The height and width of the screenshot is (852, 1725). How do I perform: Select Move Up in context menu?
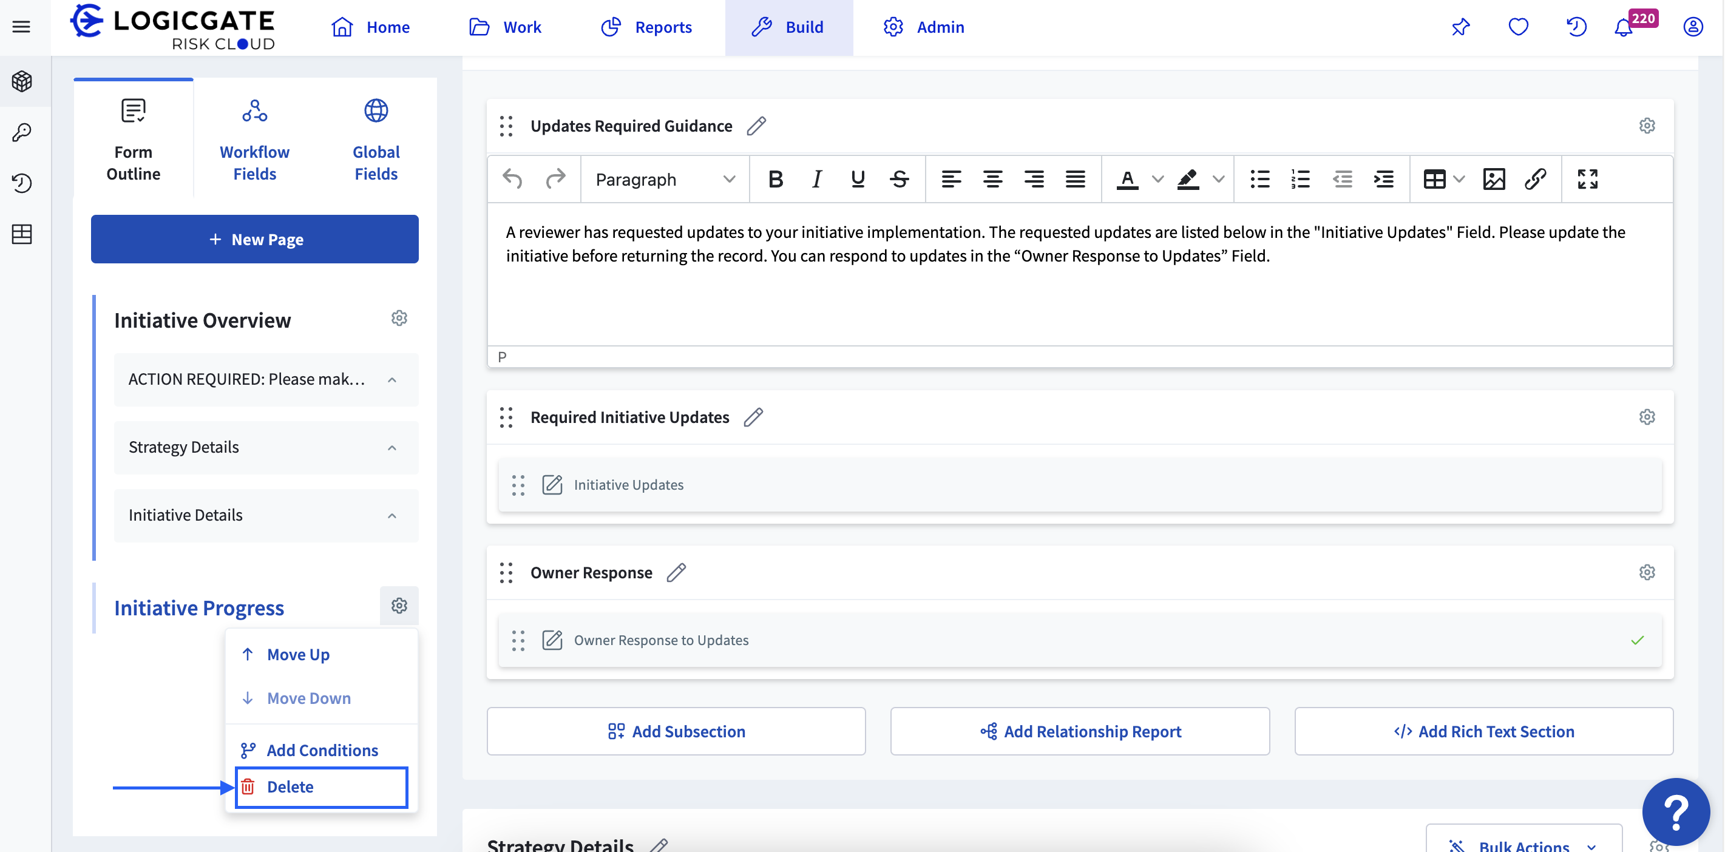(322, 654)
